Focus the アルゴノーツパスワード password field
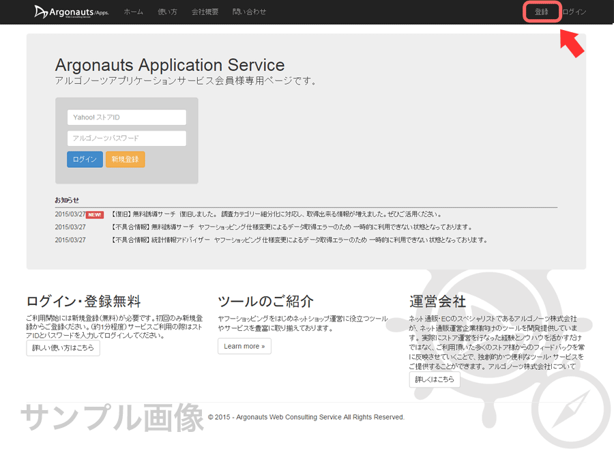Screen dimensions: 614x462 click(126, 139)
